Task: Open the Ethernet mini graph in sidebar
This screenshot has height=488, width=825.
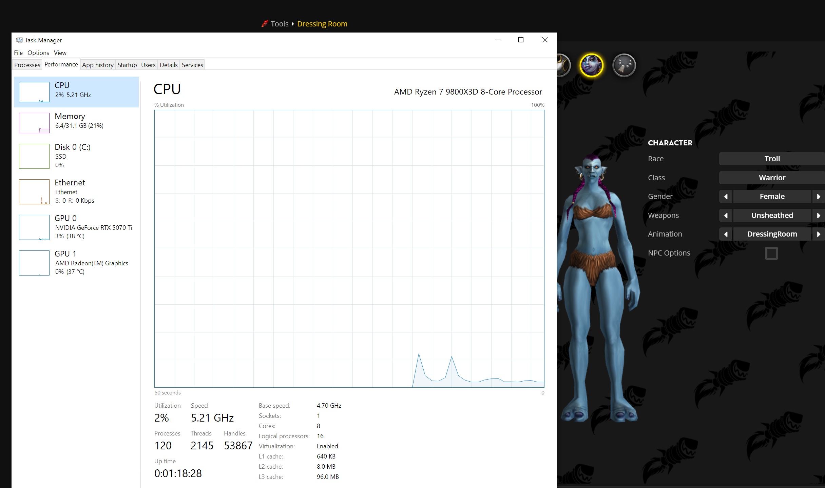Action: [x=34, y=191]
